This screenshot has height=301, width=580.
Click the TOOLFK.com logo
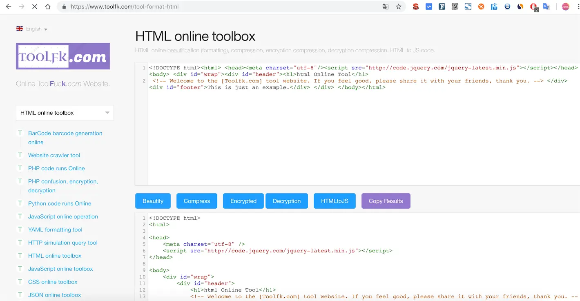(62, 56)
